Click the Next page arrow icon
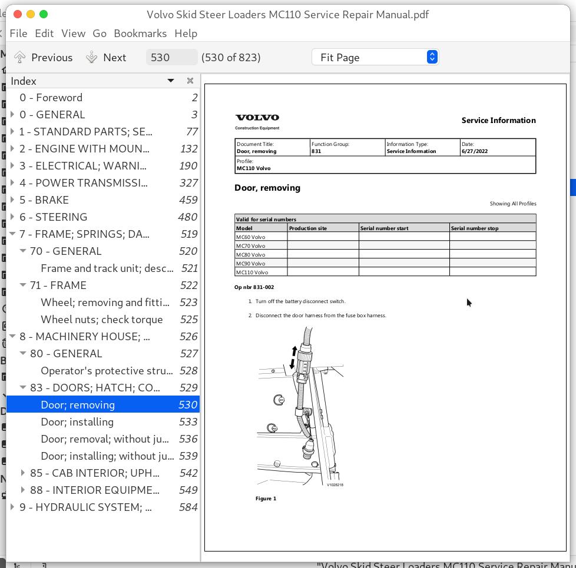This screenshot has height=568, width=576. 91,57
